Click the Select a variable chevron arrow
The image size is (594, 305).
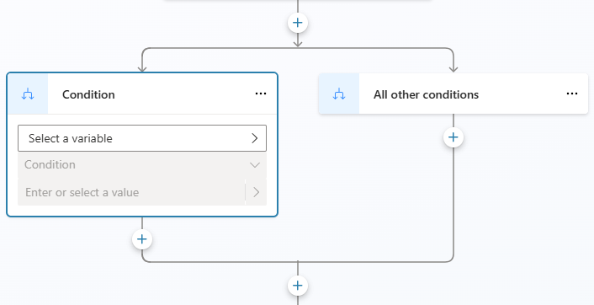tap(255, 138)
